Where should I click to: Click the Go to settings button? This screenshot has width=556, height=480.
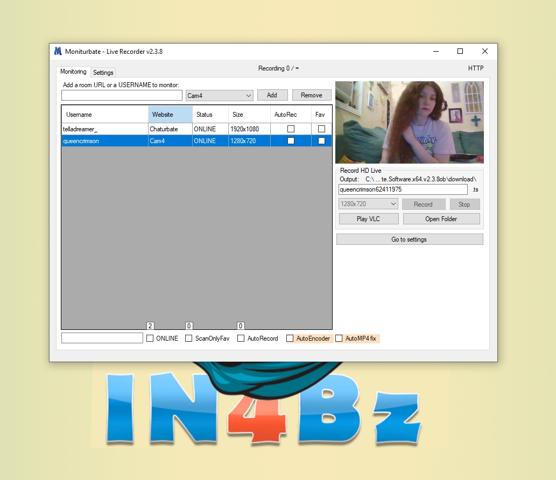pyautogui.click(x=410, y=239)
